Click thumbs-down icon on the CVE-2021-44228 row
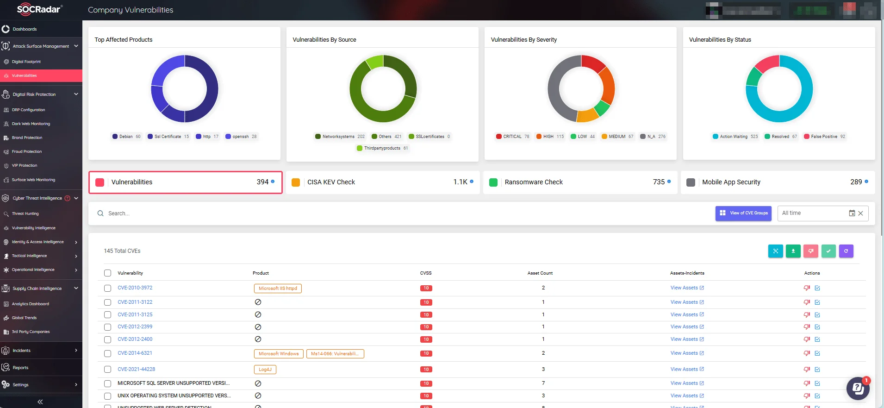 pos(807,370)
